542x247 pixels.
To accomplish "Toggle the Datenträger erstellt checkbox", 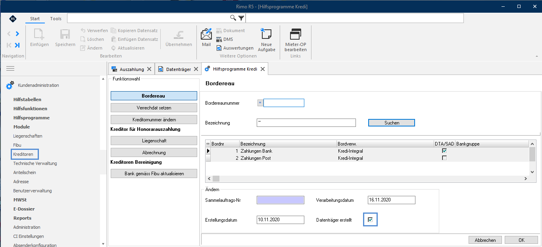I will click(370, 220).
